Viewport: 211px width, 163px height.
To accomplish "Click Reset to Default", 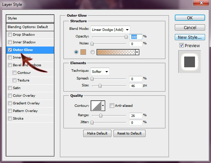I will [130, 134].
